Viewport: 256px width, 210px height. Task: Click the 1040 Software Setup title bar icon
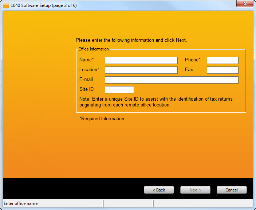[x=6, y=5]
